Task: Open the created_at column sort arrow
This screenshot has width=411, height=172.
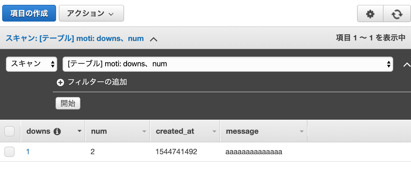Action: click(x=214, y=132)
